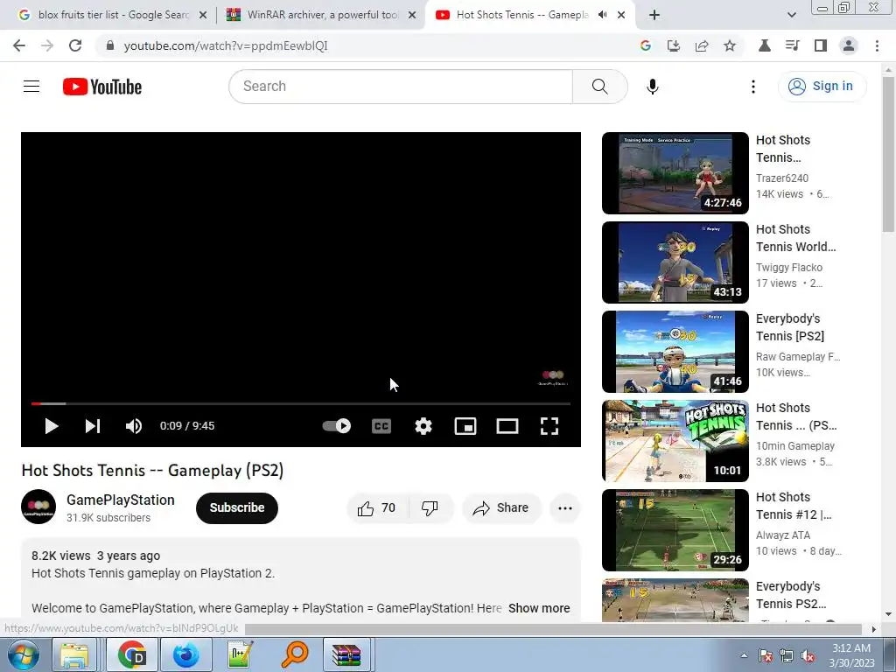Image resolution: width=896 pixels, height=672 pixels.
Task: Mute the video volume
Action: click(x=134, y=426)
